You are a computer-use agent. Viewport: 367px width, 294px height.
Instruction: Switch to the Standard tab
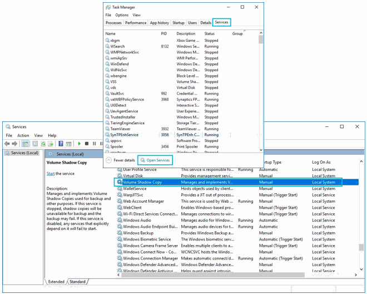tap(77, 282)
